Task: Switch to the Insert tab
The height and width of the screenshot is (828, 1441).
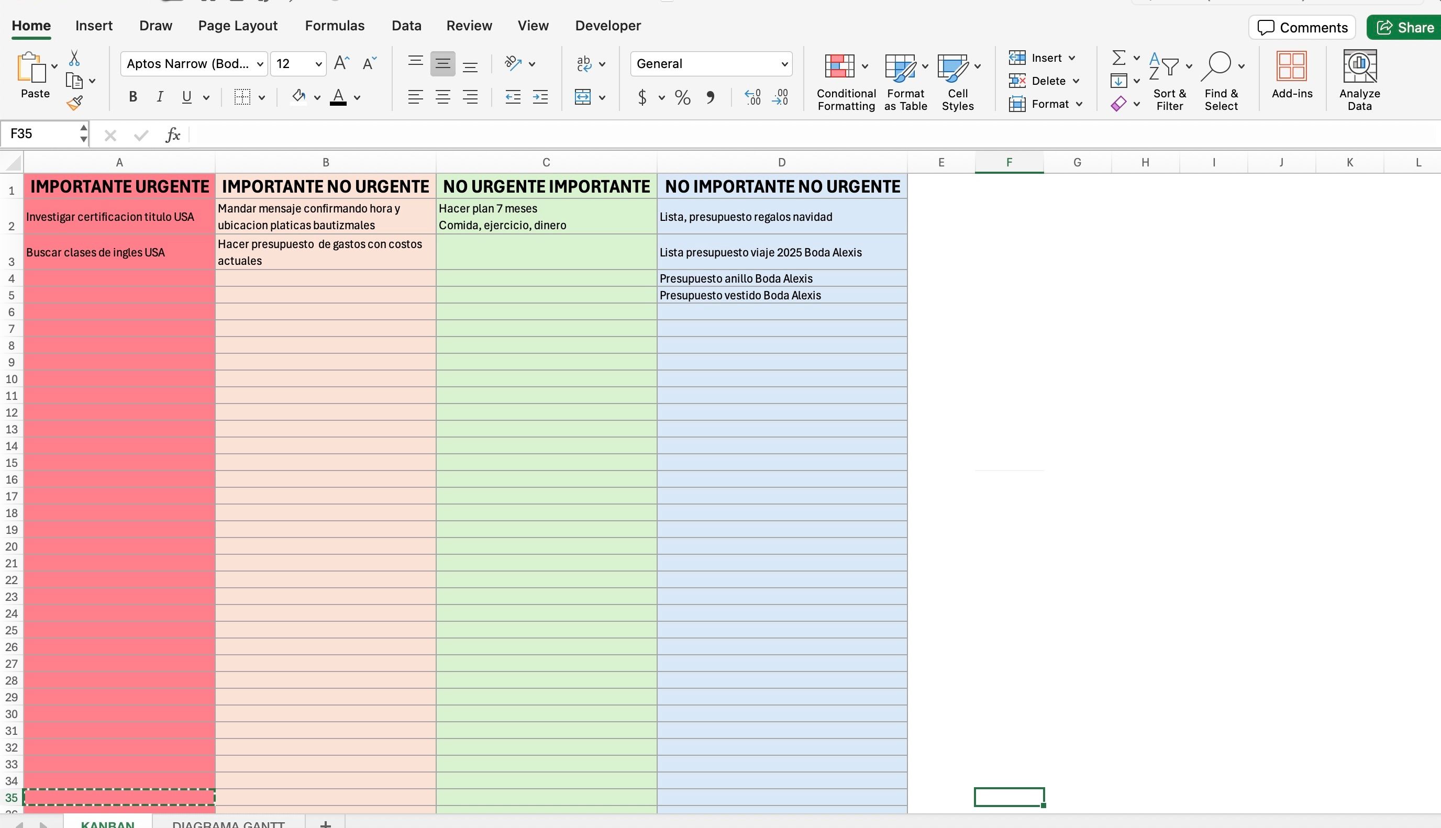Action: [x=94, y=26]
